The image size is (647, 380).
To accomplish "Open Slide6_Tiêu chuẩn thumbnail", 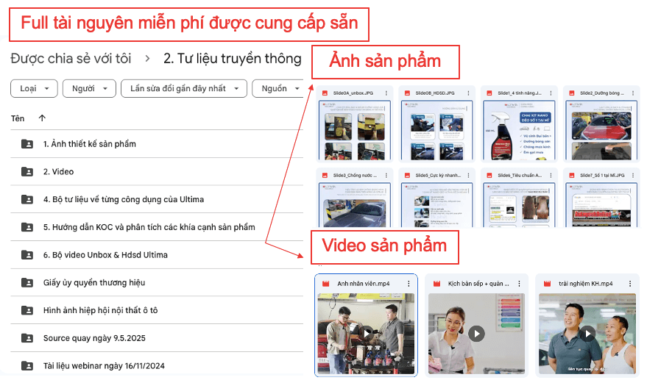I will 519,205.
